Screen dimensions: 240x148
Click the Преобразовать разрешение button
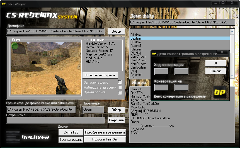(x=105, y=132)
